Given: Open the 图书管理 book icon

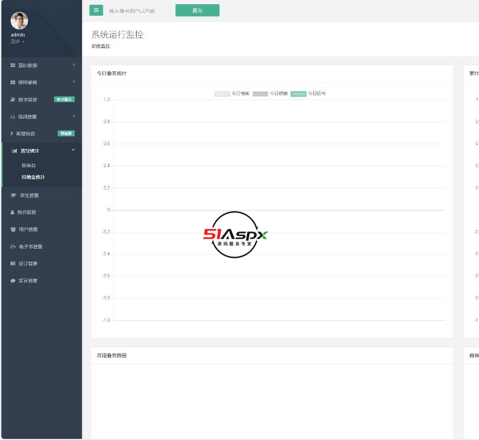Looking at the screenshot, I should click(x=13, y=100).
